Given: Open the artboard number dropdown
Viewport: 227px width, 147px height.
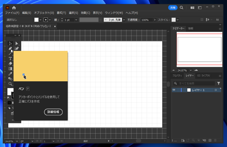Looking at the screenshot, I should (54, 141).
